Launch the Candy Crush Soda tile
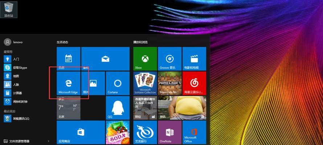The width and height of the screenshot is (323, 145). click(118, 132)
